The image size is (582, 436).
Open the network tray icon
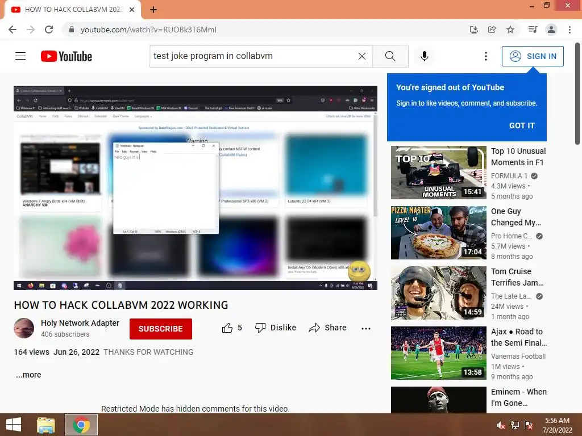[515, 425]
